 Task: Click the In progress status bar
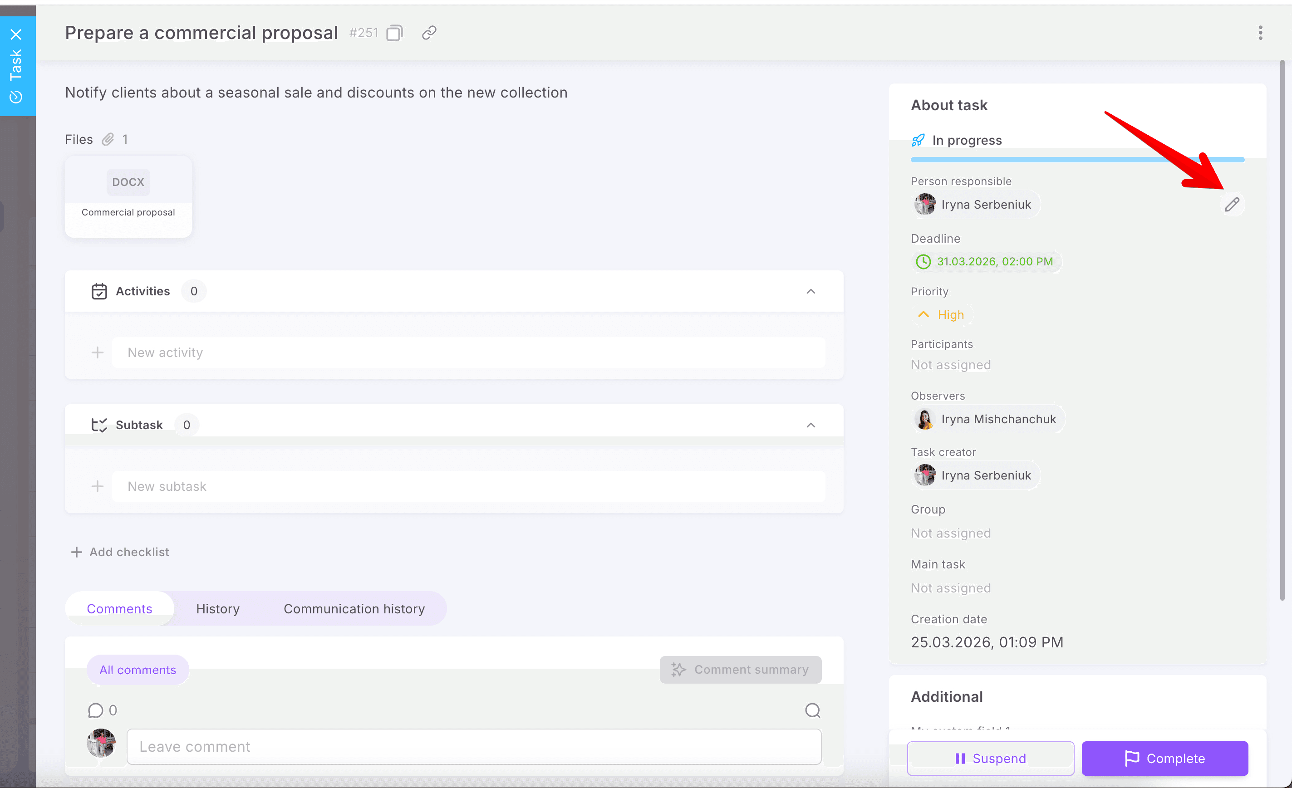966,141
